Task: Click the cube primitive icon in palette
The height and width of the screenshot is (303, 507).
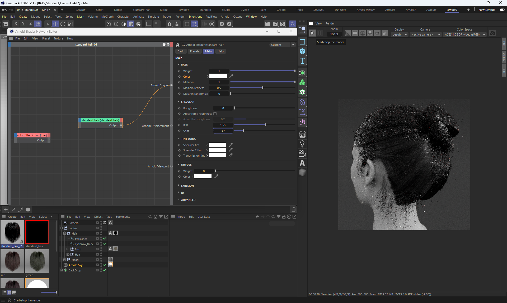Action: point(302,51)
